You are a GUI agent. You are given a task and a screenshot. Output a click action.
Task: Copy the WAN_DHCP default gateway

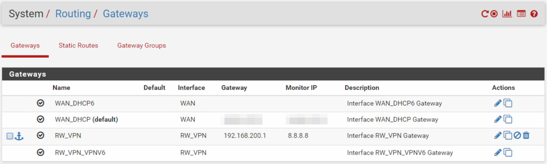point(508,119)
